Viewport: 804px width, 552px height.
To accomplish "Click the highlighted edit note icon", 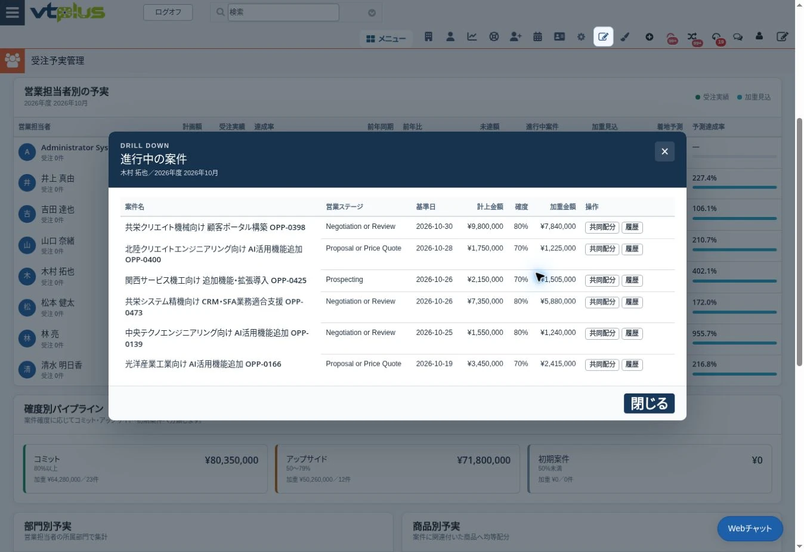I will coord(604,37).
